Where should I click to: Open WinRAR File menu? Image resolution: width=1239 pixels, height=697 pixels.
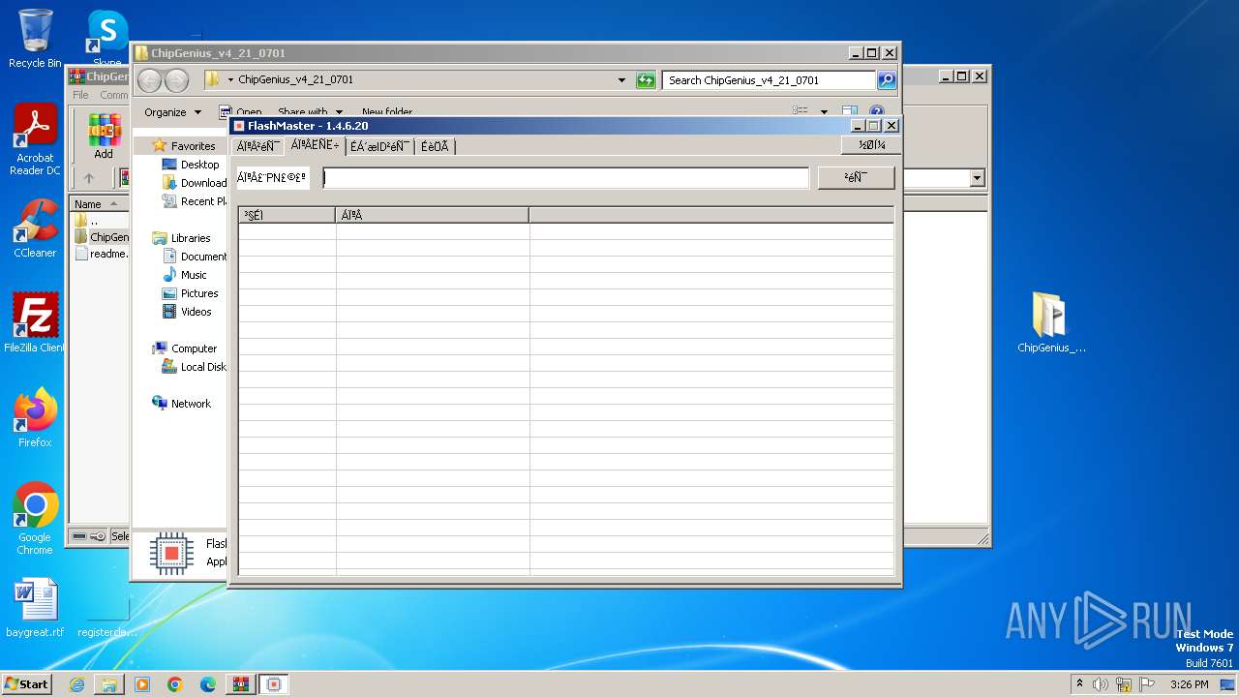80,95
